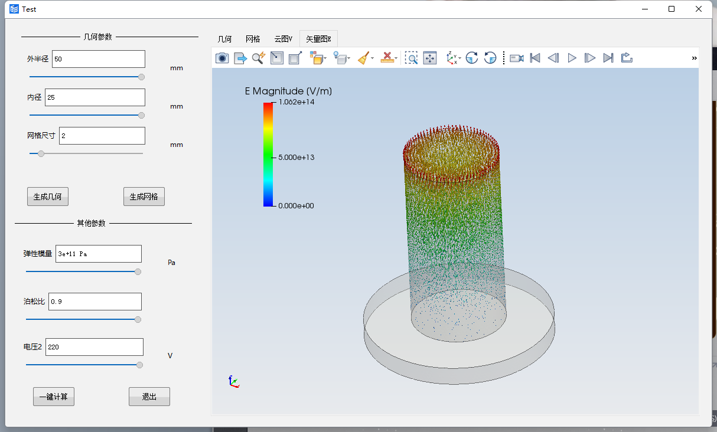This screenshot has height=432, width=717.
Task: Jump to the last animation frame
Action: (608, 58)
